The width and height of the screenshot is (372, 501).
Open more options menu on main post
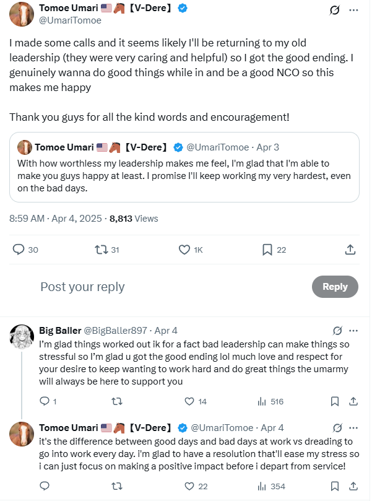[353, 11]
